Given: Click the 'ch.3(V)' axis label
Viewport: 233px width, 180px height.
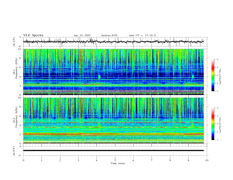Looking at the screenshot, I should click(14, 151).
